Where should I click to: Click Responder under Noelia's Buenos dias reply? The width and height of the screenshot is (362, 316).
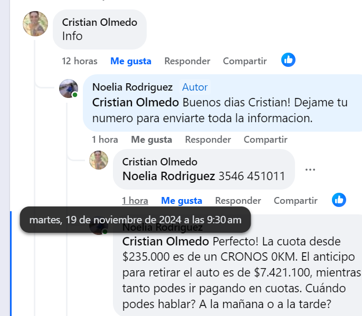click(x=208, y=140)
